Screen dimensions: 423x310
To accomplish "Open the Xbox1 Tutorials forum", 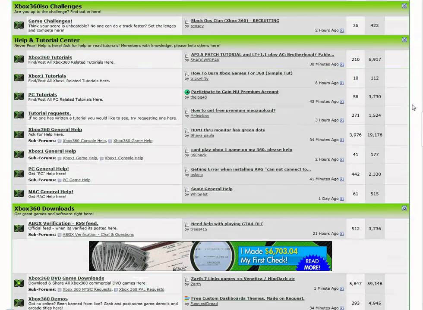I will [47, 76].
